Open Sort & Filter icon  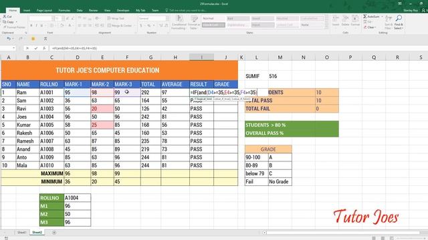click(x=388, y=19)
